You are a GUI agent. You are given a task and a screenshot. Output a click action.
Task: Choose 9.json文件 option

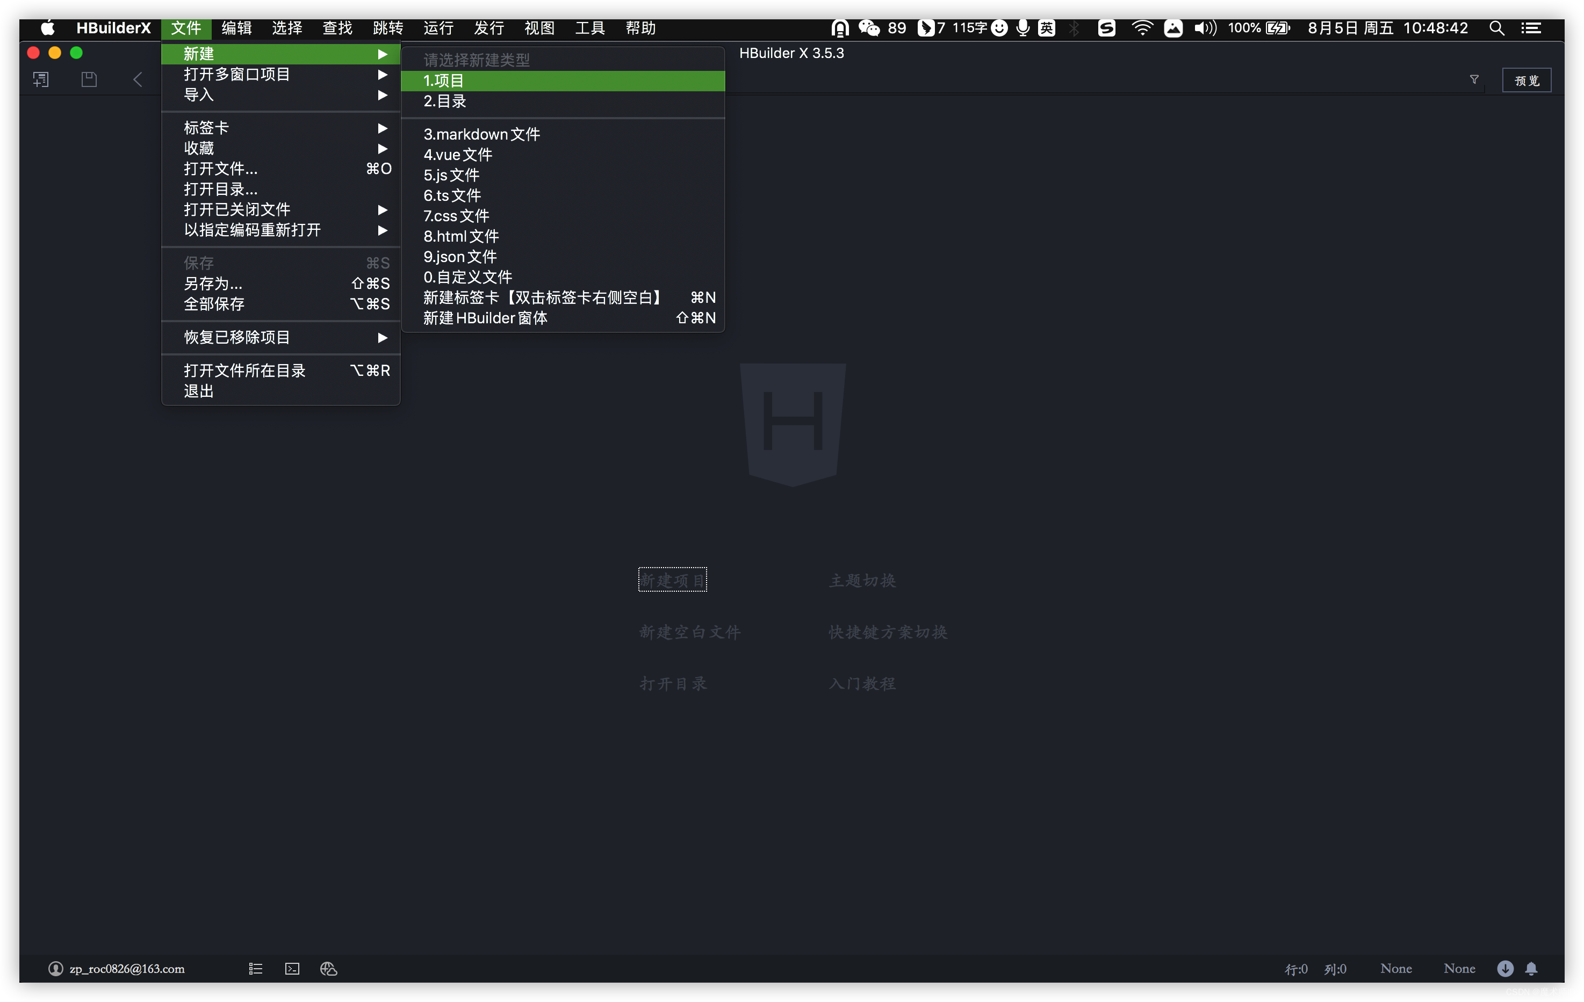click(563, 257)
